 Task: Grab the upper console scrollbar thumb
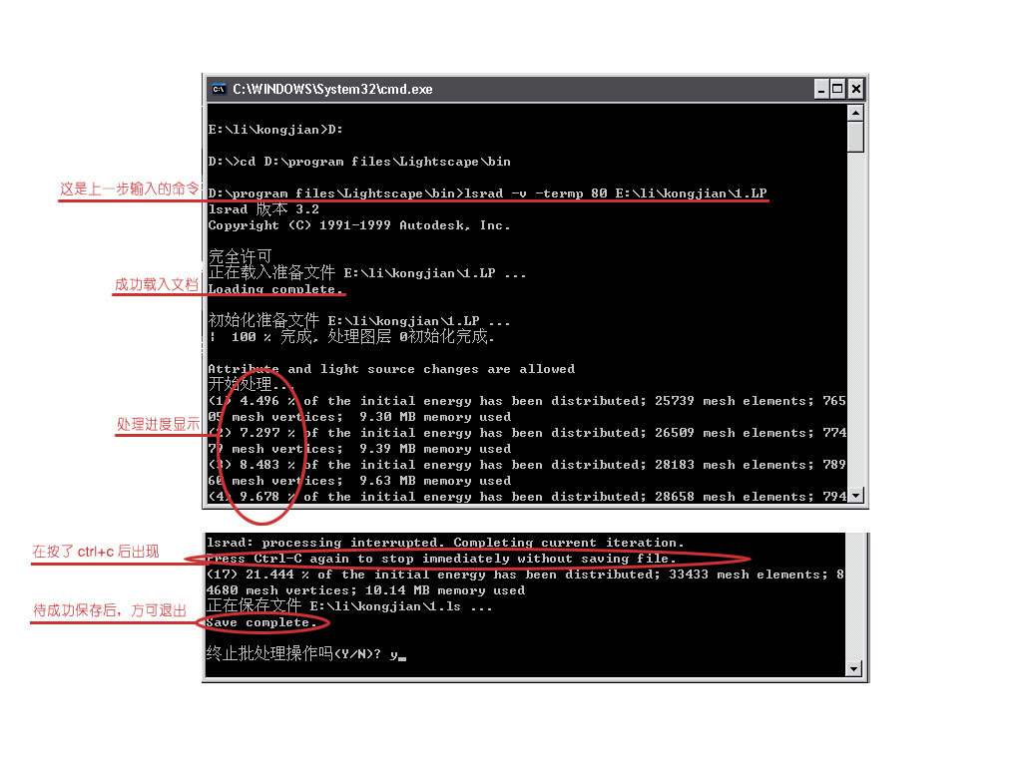(855, 138)
